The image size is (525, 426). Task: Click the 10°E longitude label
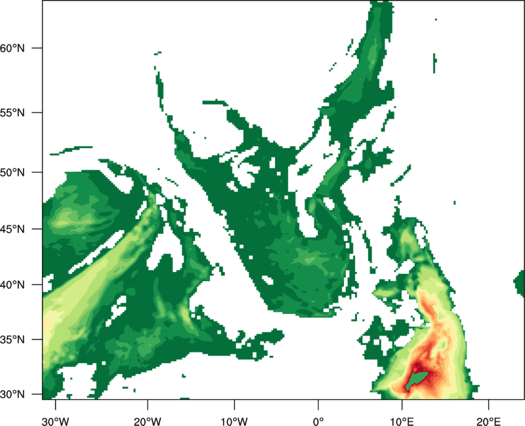(402, 421)
